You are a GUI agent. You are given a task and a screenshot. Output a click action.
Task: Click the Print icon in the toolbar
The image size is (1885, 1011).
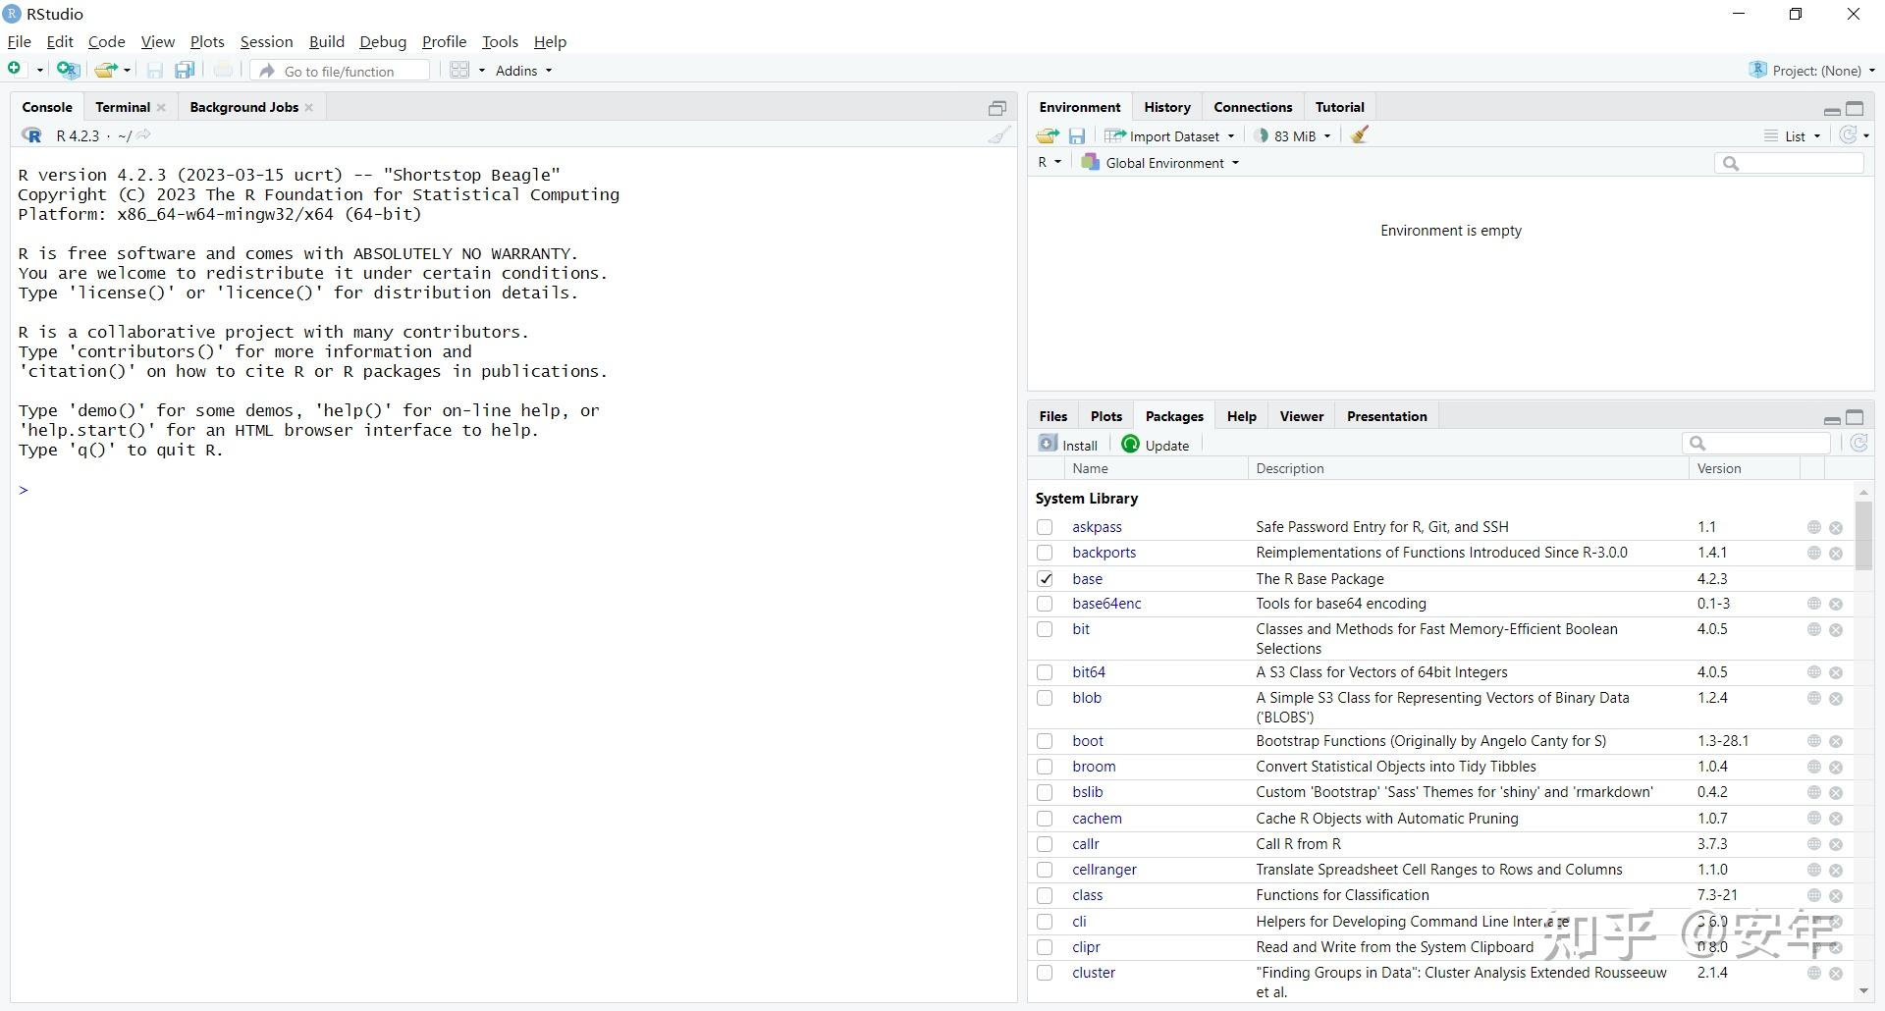pyautogui.click(x=223, y=70)
